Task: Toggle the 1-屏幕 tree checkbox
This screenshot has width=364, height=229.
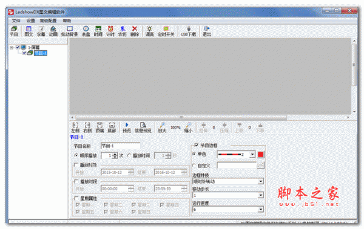Action: pos(18,47)
